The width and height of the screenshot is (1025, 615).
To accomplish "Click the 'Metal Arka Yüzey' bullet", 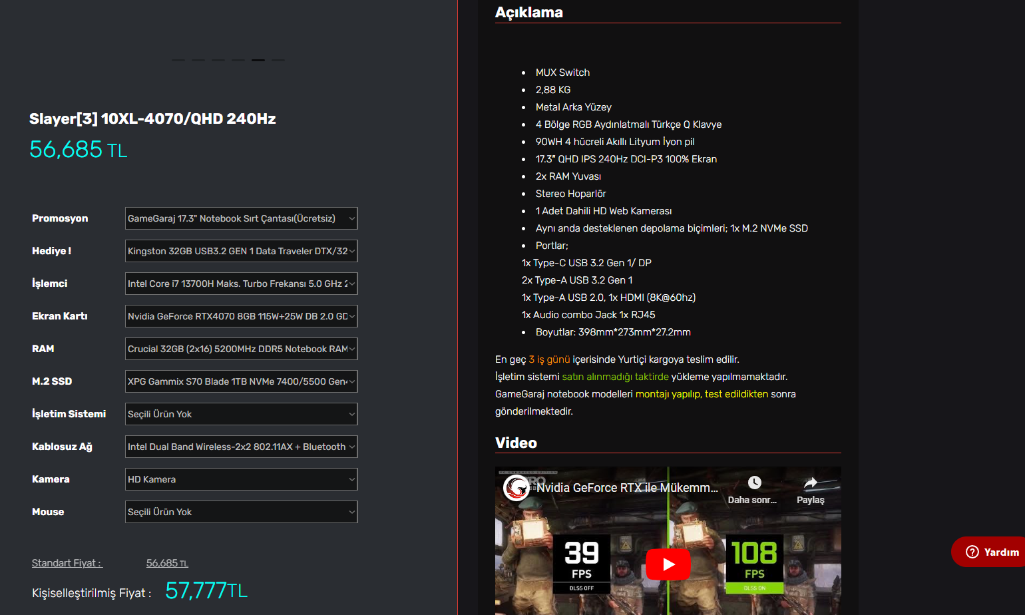I will pos(573,107).
